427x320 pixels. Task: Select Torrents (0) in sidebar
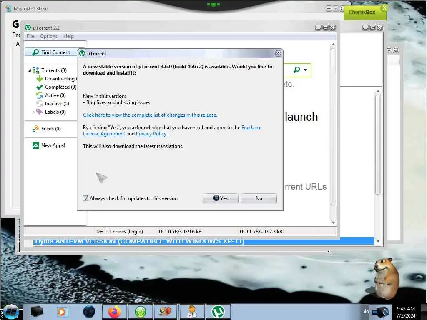point(54,70)
